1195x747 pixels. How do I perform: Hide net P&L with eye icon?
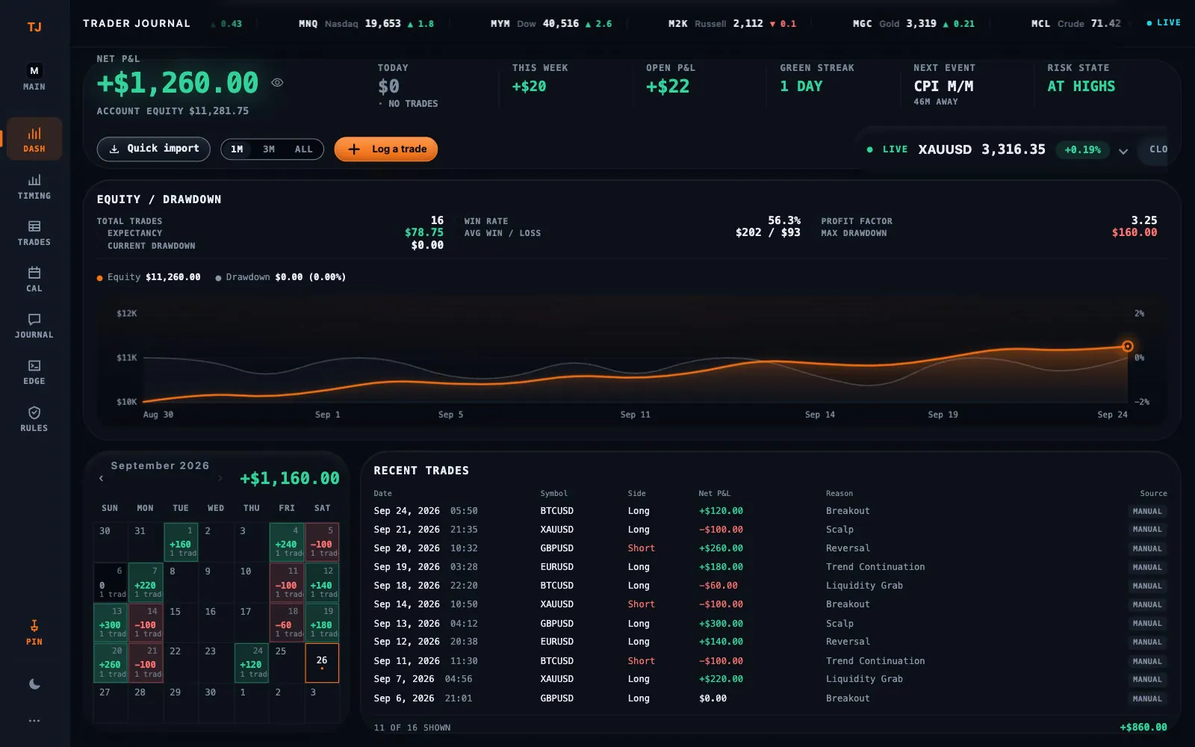pos(277,82)
